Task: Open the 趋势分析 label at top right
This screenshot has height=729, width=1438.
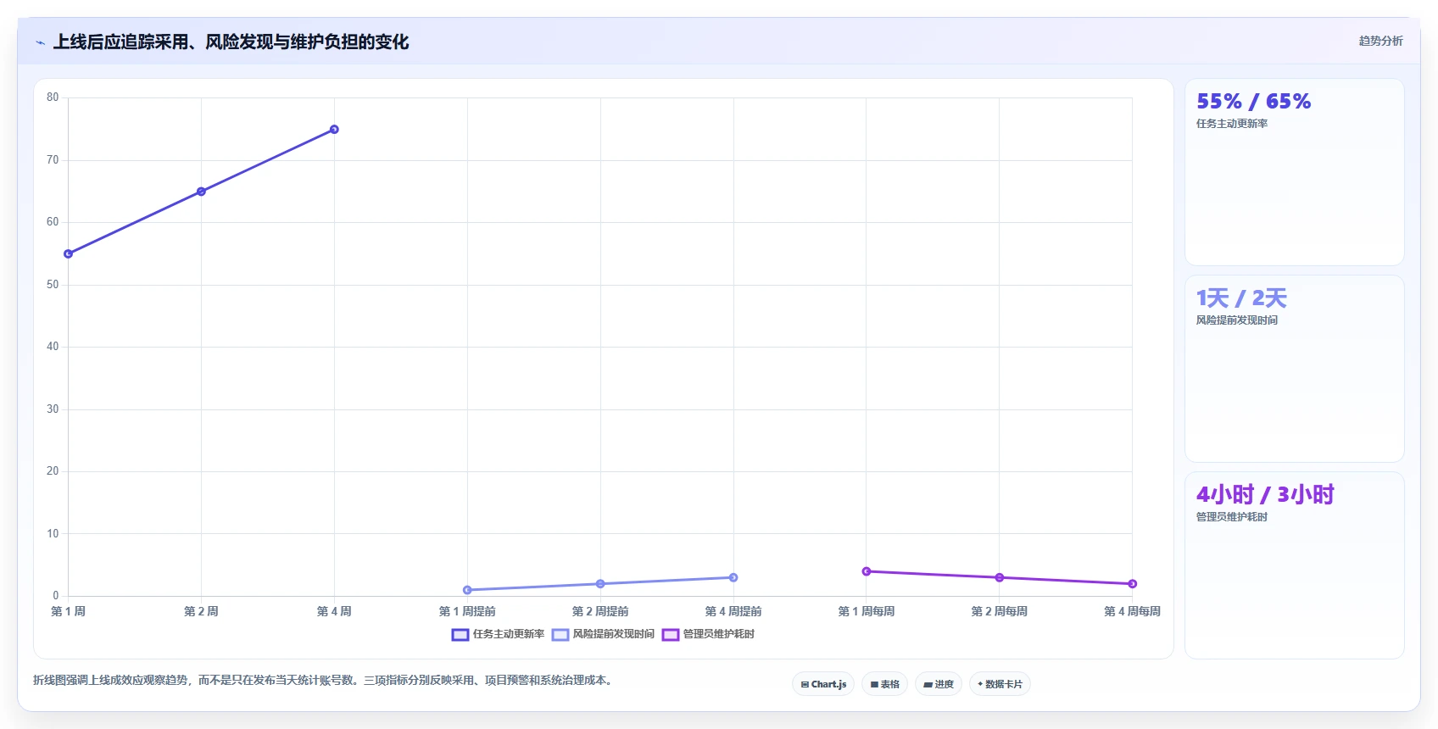Action: pyautogui.click(x=1380, y=41)
